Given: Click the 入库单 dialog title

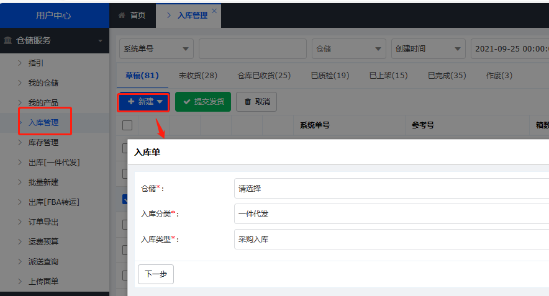Looking at the screenshot, I should [147, 152].
